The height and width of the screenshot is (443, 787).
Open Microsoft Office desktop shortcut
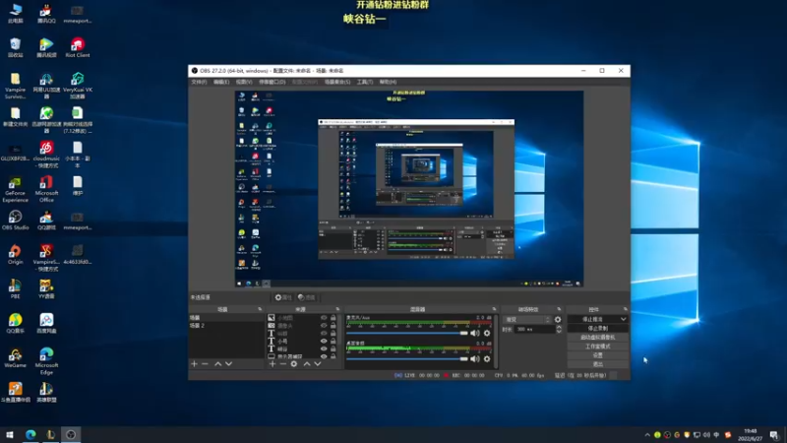(x=46, y=189)
